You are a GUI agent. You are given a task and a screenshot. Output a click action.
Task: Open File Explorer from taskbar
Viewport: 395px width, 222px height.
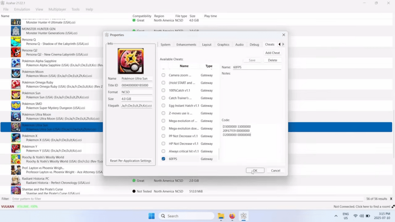[x=221, y=216]
